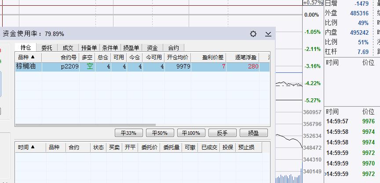
Task: Click 开仓均价 column header
Action: click(178, 57)
